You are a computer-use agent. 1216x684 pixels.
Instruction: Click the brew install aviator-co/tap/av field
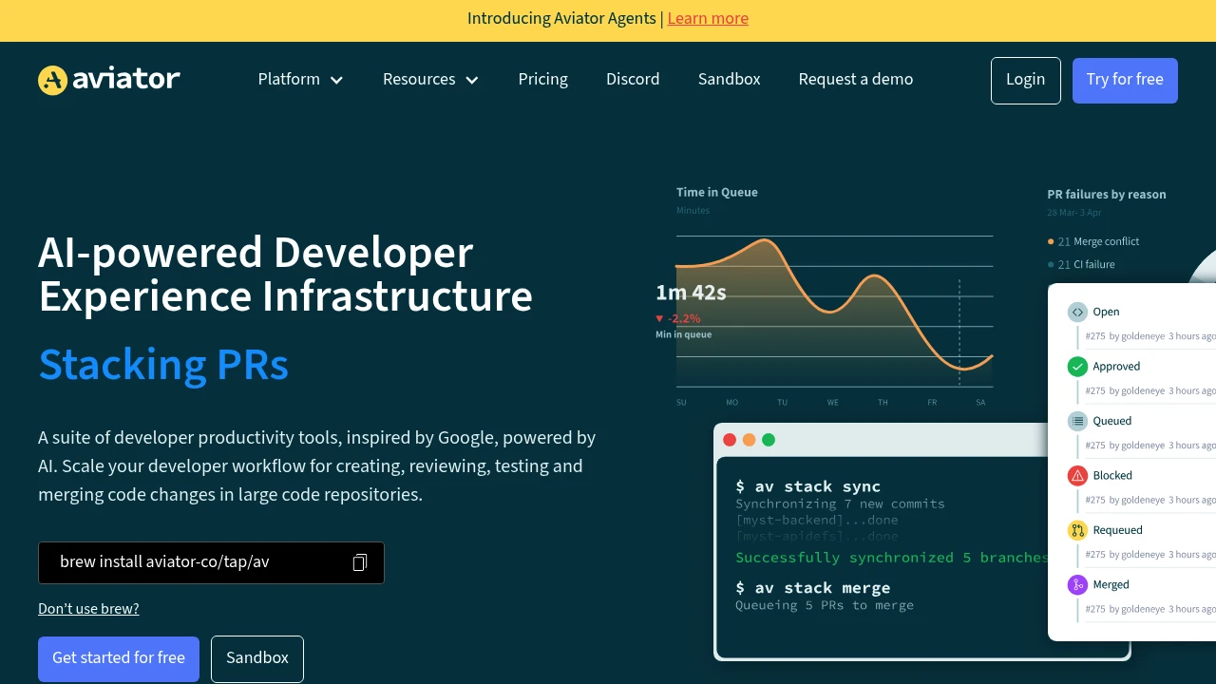pos(211,562)
